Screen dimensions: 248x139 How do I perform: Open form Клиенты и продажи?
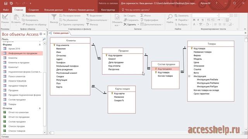coord(19,63)
